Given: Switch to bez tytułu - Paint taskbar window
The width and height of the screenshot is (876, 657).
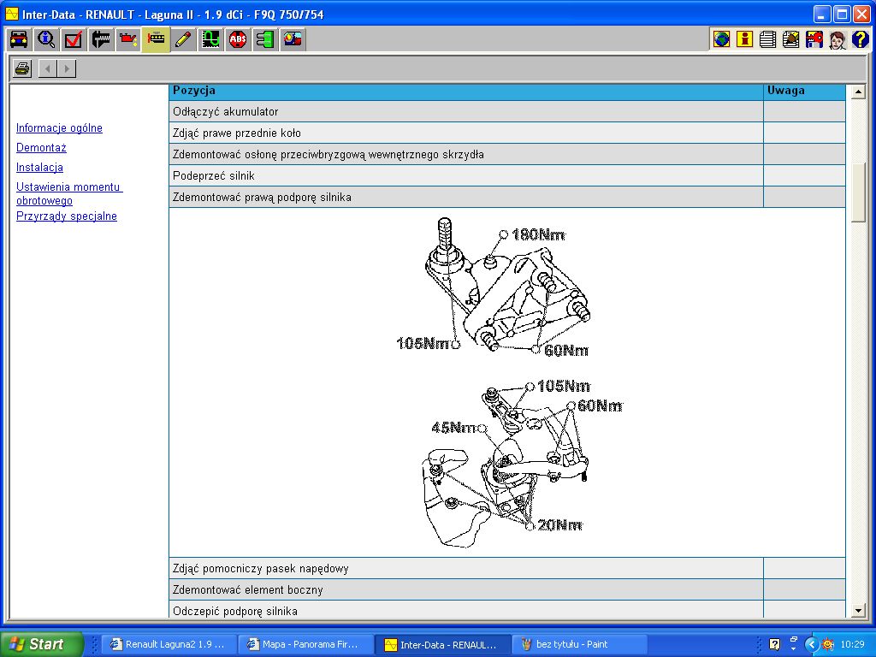Looking at the screenshot, I should click(579, 644).
